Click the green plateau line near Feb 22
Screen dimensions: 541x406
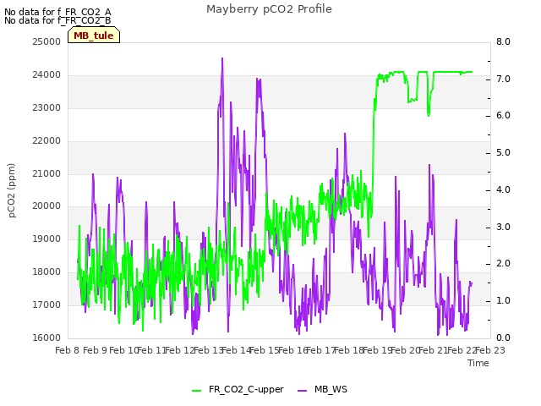(x=452, y=72)
